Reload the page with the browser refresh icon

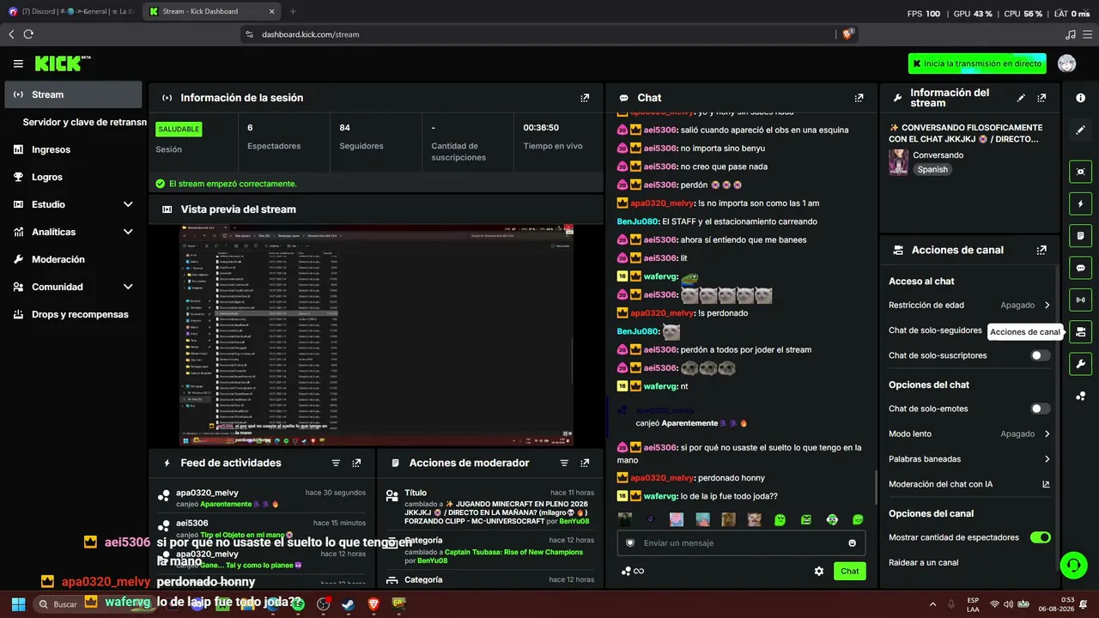[28, 34]
